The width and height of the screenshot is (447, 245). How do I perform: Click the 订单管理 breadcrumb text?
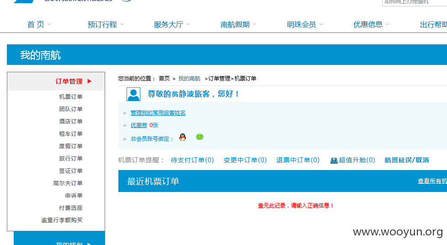(219, 79)
